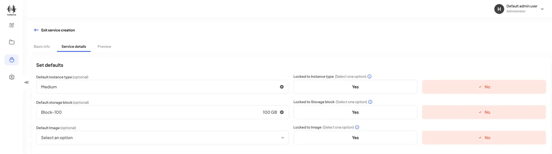The width and height of the screenshot is (552, 154).
Task: Switch to the Basic info tab
Action: point(42,46)
